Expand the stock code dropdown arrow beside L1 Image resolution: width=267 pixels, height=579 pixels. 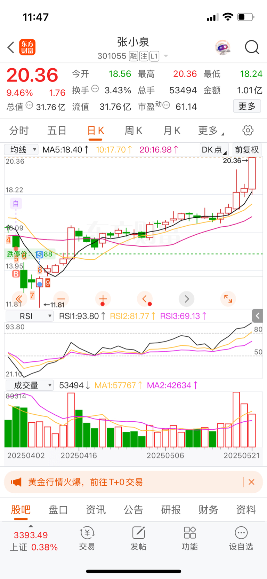click(x=166, y=56)
